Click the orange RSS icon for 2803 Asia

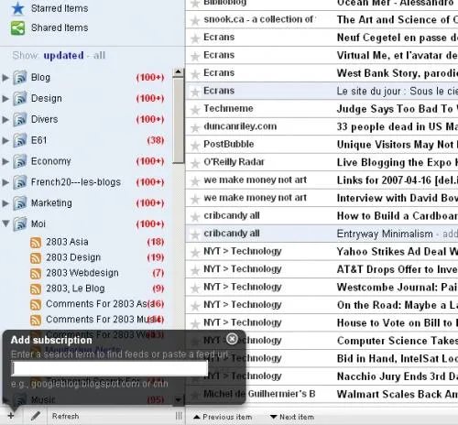[36, 243]
